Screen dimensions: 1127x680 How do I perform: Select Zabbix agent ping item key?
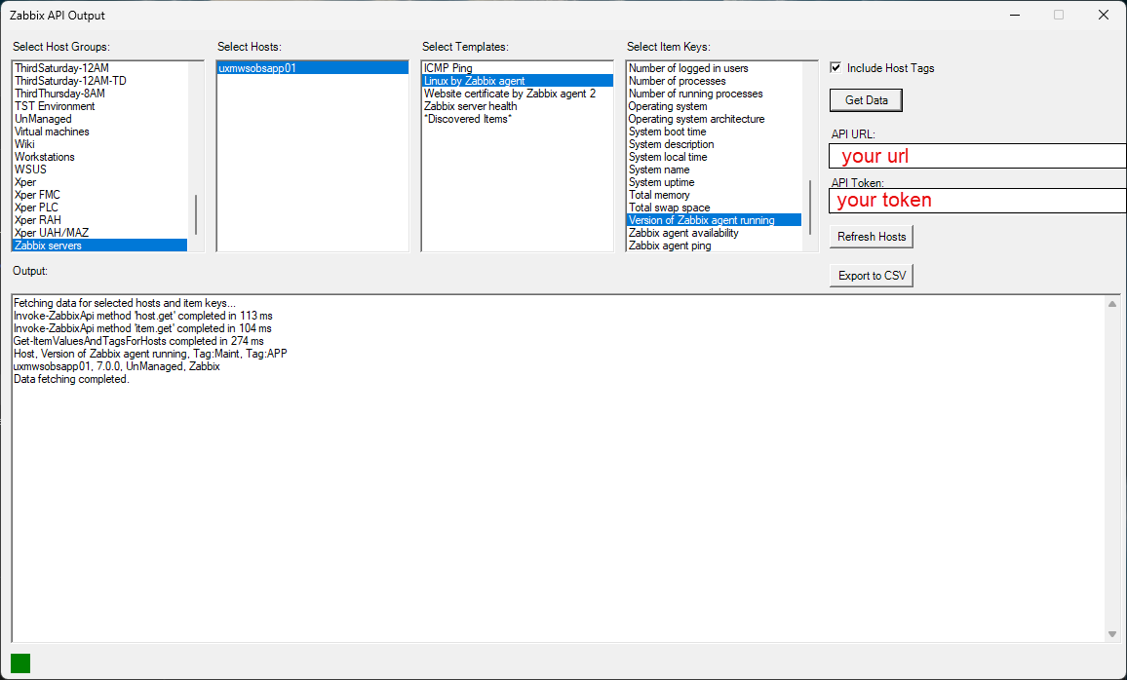click(x=670, y=246)
